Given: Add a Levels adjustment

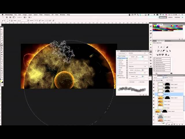Looking at the screenshot, I should 161,47.
